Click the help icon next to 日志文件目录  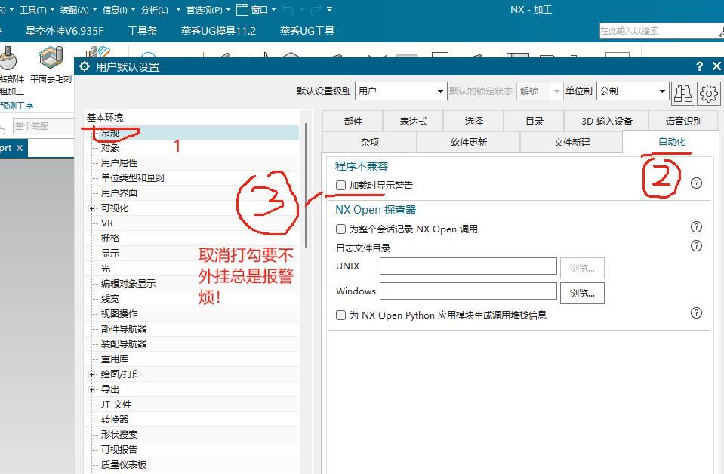click(x=695, y=245)
